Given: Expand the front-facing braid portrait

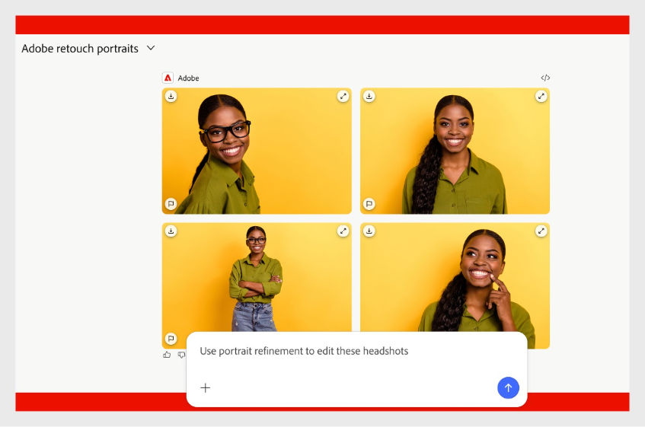Looking at the screenshot, I should coord(541,96).
